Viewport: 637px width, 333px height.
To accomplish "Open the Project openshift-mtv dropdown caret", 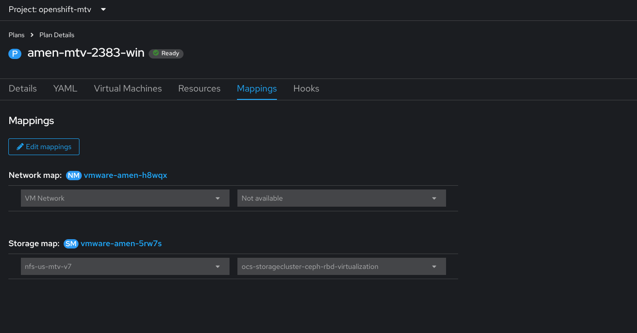I will pos(103,9).
